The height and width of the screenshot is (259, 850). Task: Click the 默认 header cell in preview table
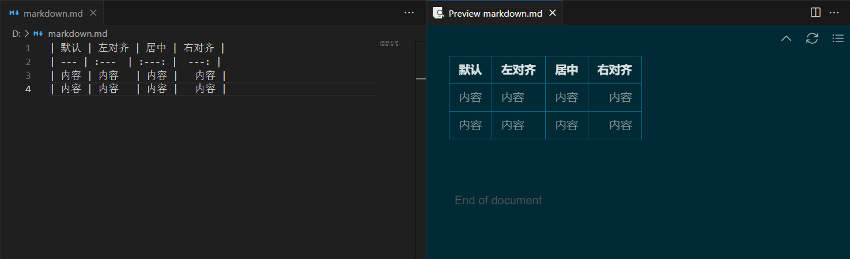click(x=470, y=70)
